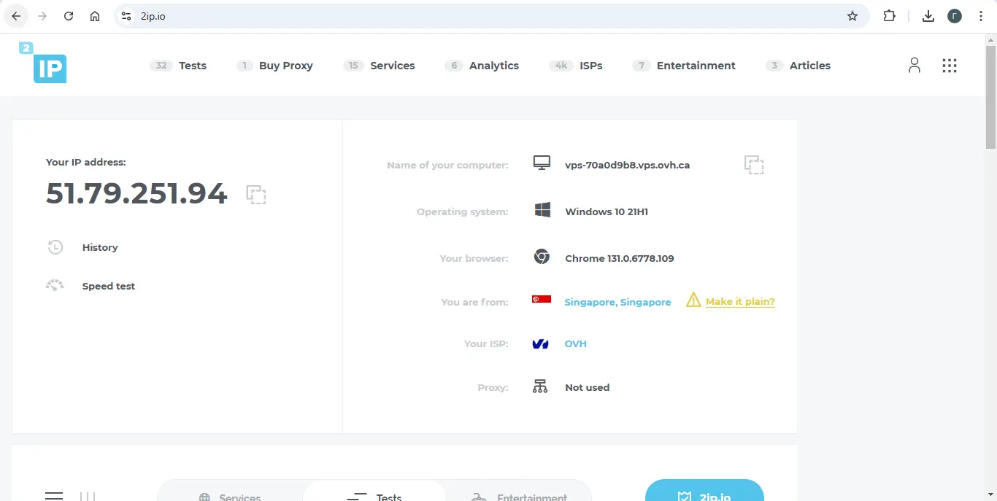The image size is (997, 501).
Task: Click the "Make it plain?" link
Action: point(740,301)
